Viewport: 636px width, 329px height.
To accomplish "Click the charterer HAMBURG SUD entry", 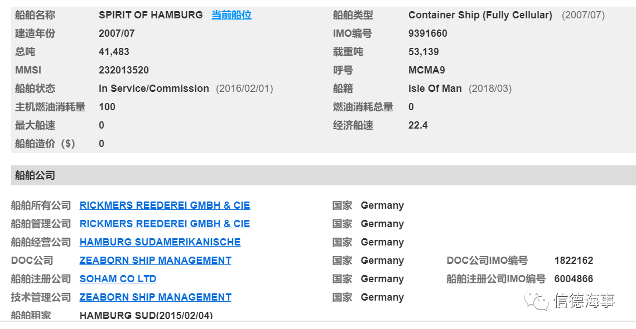I will (146, 315).
